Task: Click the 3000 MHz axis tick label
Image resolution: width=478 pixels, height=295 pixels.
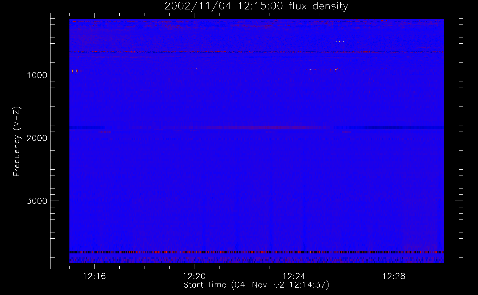Action: click(37, 201)
